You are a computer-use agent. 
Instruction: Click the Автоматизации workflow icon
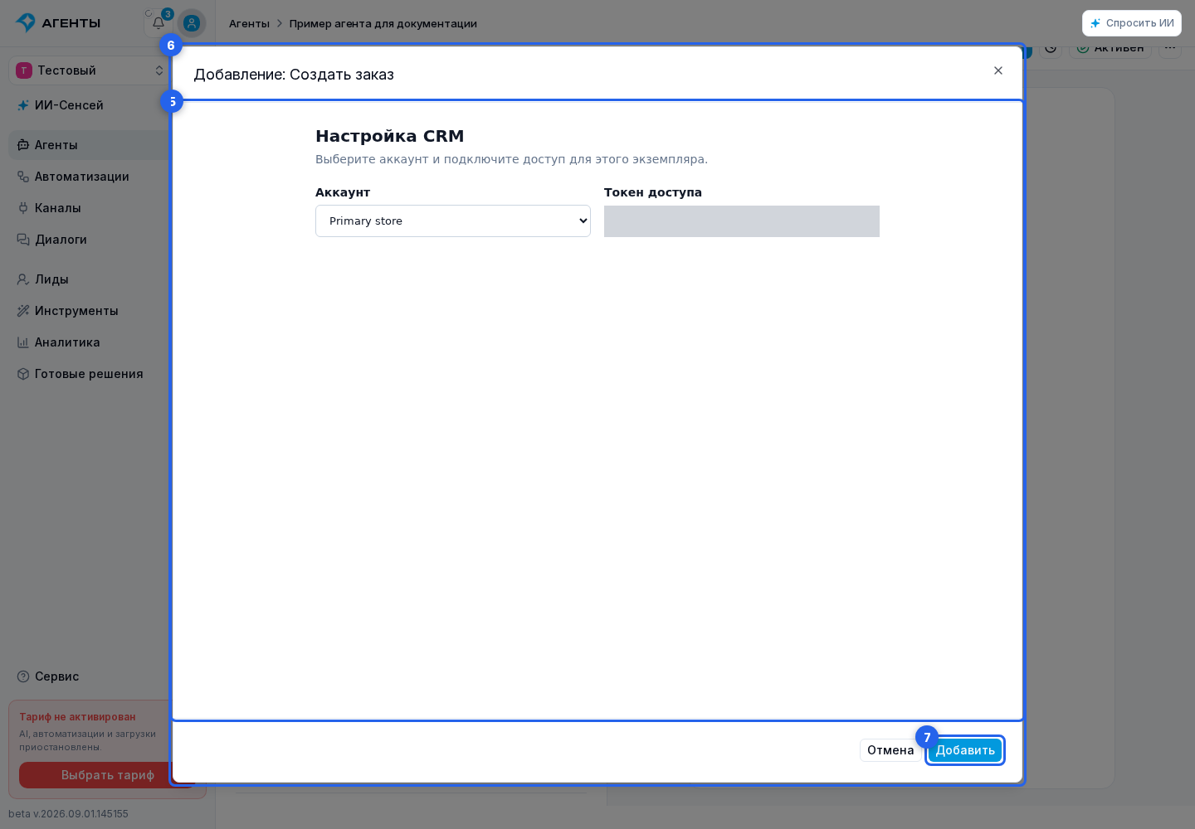23,177
